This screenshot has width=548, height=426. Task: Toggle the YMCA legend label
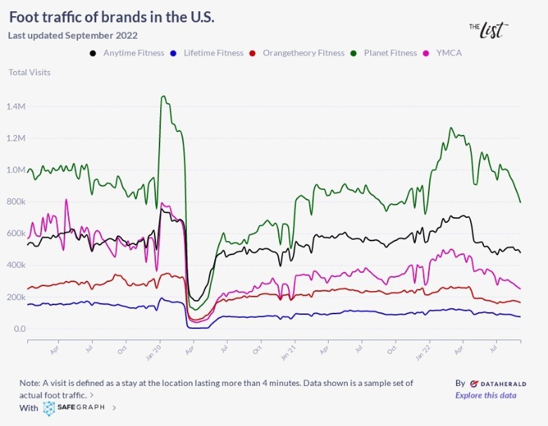[448, 53]
